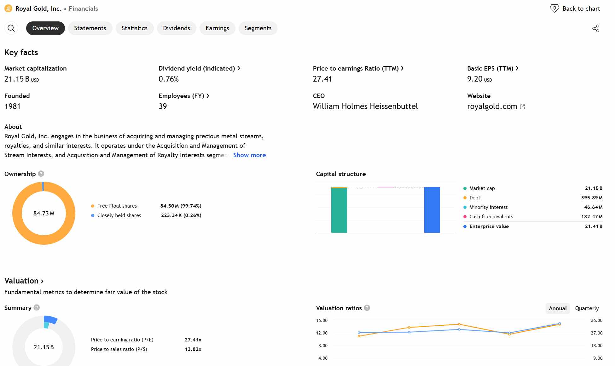The image size is (615, 366).
Task: Click the Back to chart icon
Action: coord(554,9)
